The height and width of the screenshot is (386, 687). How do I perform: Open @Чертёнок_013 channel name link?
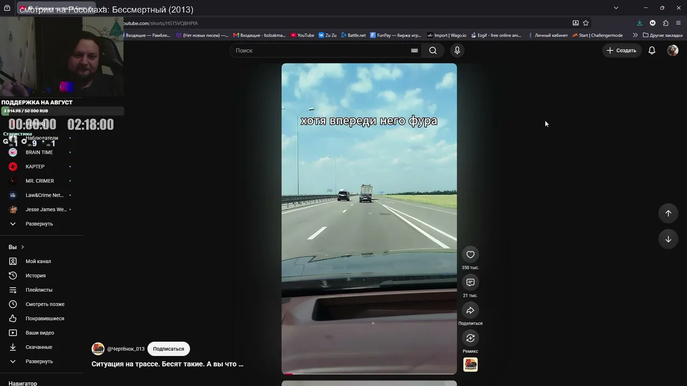tap(126, 349)
